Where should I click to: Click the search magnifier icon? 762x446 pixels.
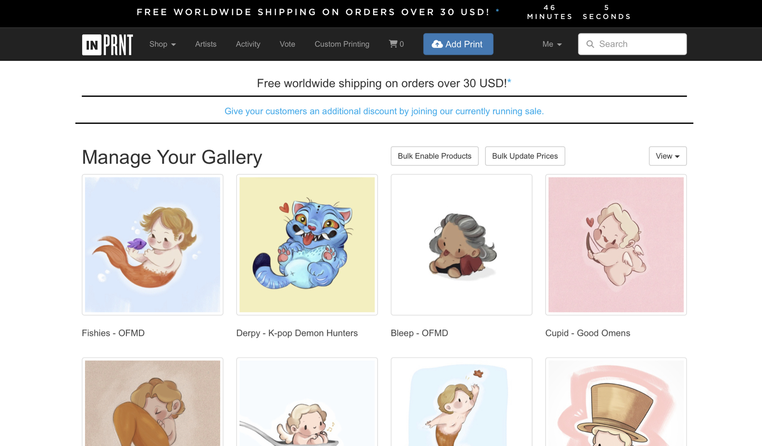[x=590, y=44]
